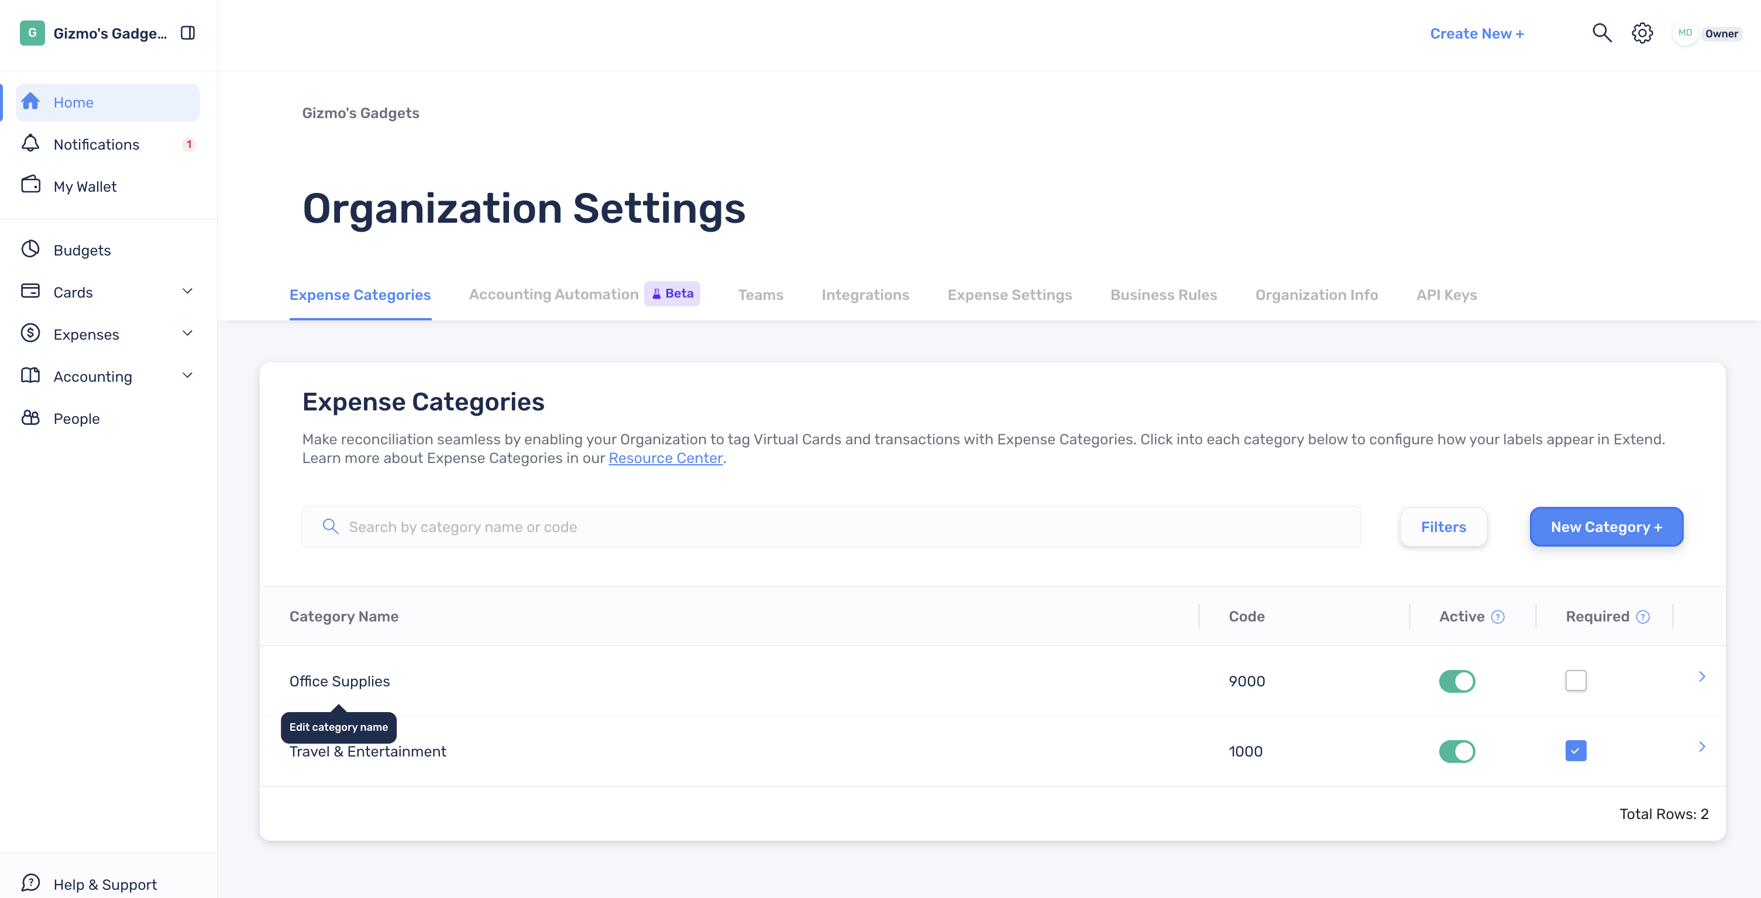Viewport: 1761px width, 898px height.
Task: Click the Create New + link
Action: [1477, 33]
